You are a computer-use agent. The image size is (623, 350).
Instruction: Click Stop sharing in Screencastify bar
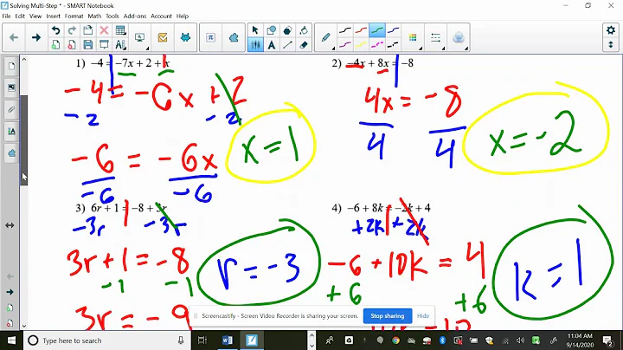click(388, 316)
